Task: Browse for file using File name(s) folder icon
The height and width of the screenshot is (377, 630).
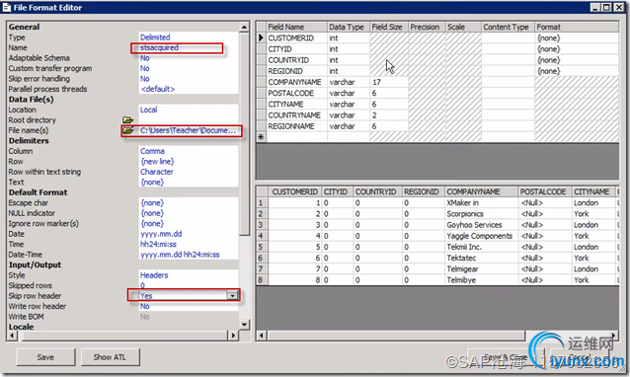Action: [127, 130]
